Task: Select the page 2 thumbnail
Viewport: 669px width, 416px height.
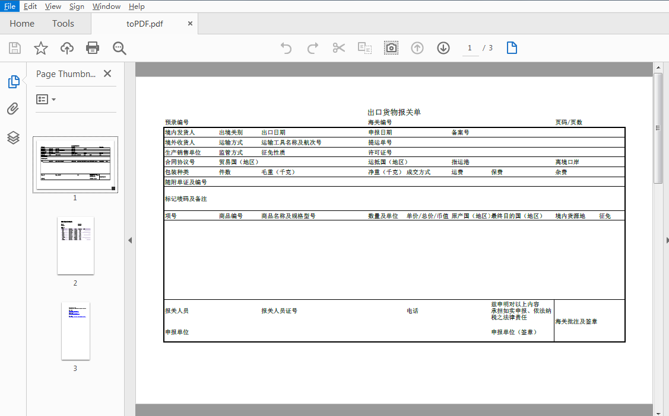Action: point(75,245)
